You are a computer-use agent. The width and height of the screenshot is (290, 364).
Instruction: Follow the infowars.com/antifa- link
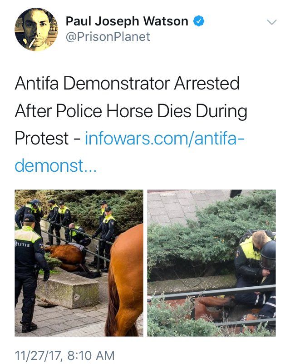165,138
